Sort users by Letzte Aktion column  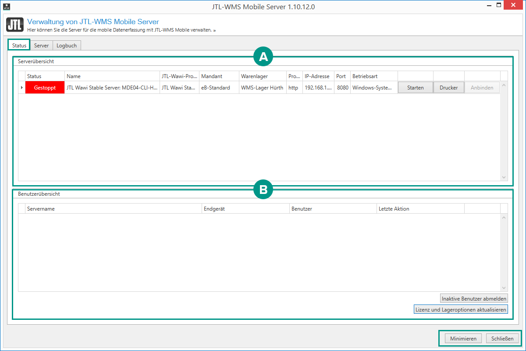click(x=420, y=209)
